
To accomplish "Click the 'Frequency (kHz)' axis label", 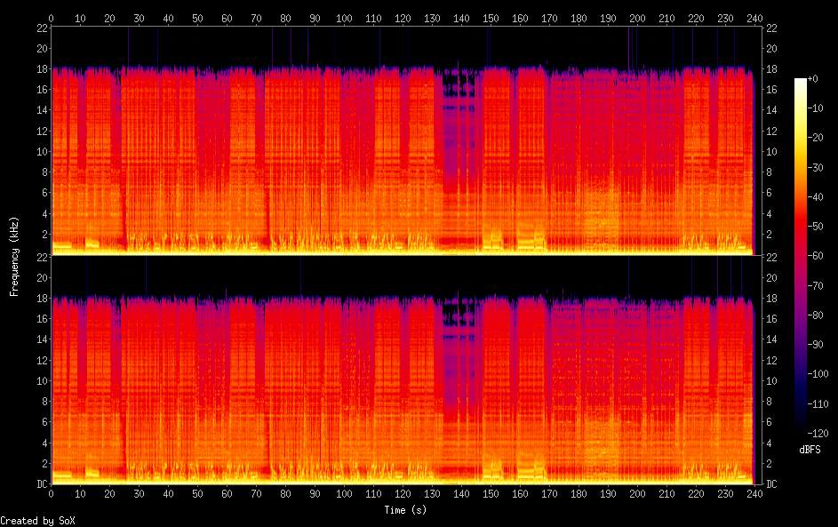I will [14, 256].
